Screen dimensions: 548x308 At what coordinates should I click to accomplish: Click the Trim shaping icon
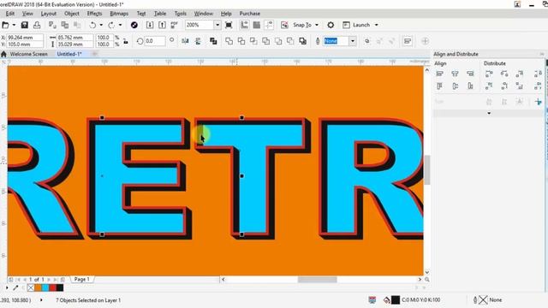coord(241,41)
